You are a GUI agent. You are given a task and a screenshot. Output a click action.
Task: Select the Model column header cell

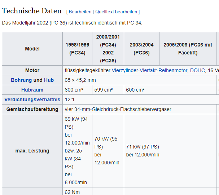pos(32,49)
